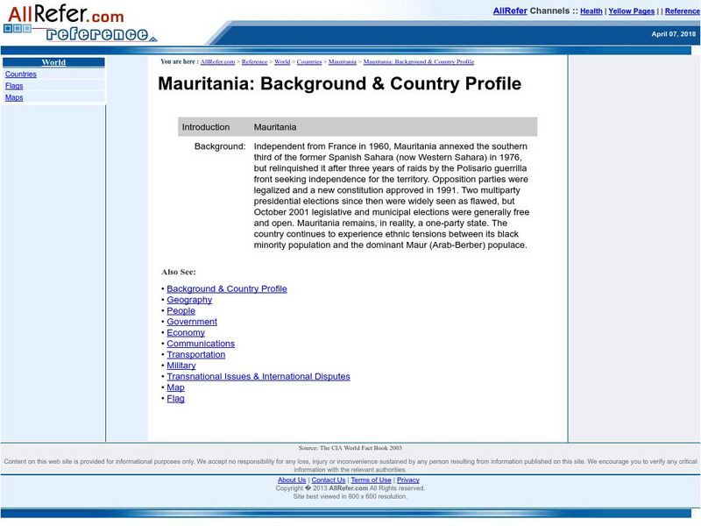Viewport: 701px width, 526px height.
Task: Click the small blue squares icon below the logo
Action: [16, 28]
